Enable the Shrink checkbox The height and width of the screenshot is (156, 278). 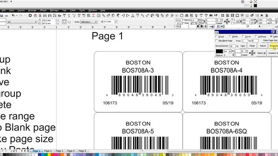click(x=230, y=36)
